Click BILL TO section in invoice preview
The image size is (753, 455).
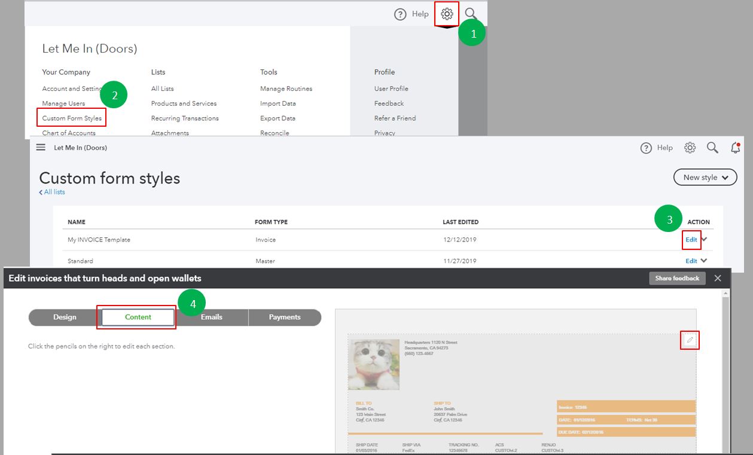[x=371, y=412]
